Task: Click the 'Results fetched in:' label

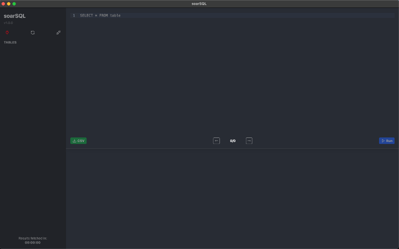Action: point(33,239)
